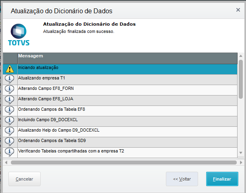Click info icon for Atualizando Help do Campo

10,131
